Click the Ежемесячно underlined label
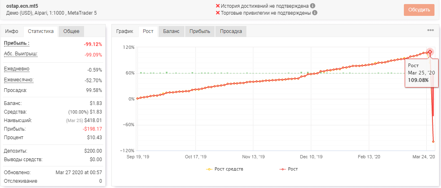The height and width of the screenshot is (188, 441). (x=19, y=80)
